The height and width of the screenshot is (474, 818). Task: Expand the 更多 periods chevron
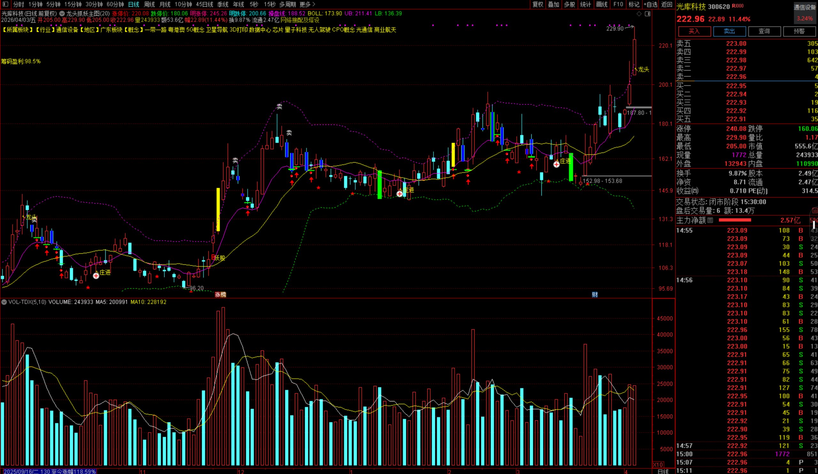313,4
